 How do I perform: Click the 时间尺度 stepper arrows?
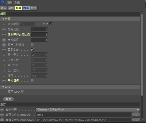tap(46, 30)
